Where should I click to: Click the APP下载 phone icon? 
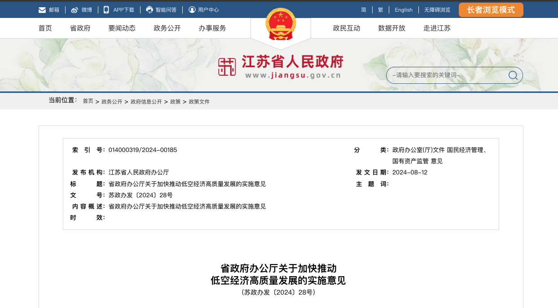(x=106, y=10)
